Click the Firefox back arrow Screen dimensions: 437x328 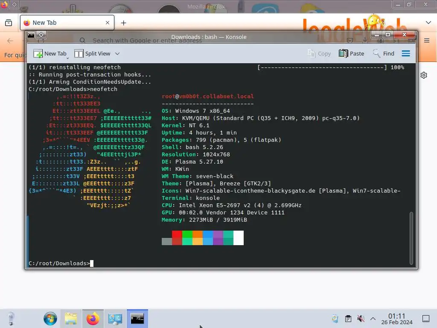(10, 41)
